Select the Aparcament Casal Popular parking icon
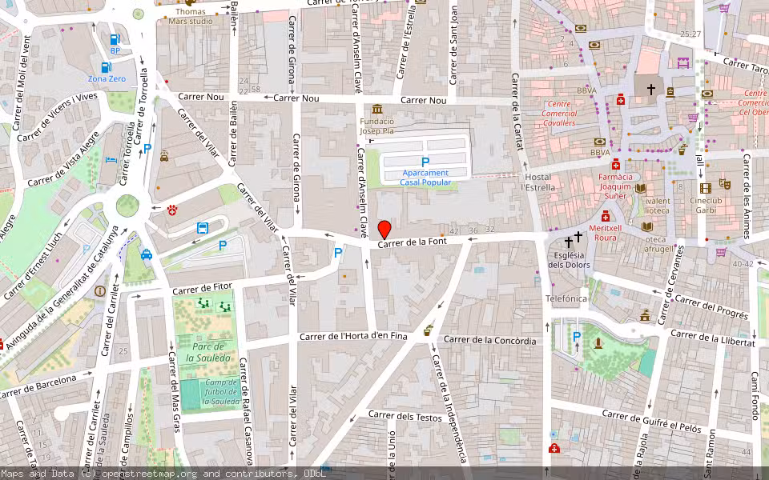Viewport: 769px width, 480px height. point(425,162)
